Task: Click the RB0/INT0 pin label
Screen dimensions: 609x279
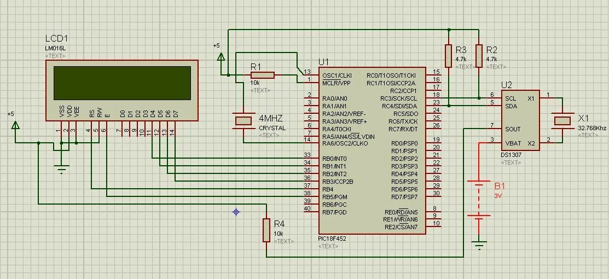Action: [334, 159]
